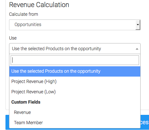The image size is (149, 130).
Task: Click the Calculate from label
Action: coord(24,14)
